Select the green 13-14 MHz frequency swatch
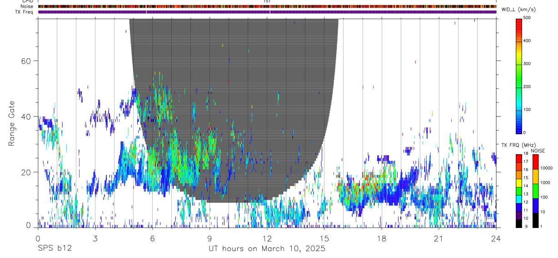This screenshot has height=258, width=558. pyautogui.click(x=519, y=191)
